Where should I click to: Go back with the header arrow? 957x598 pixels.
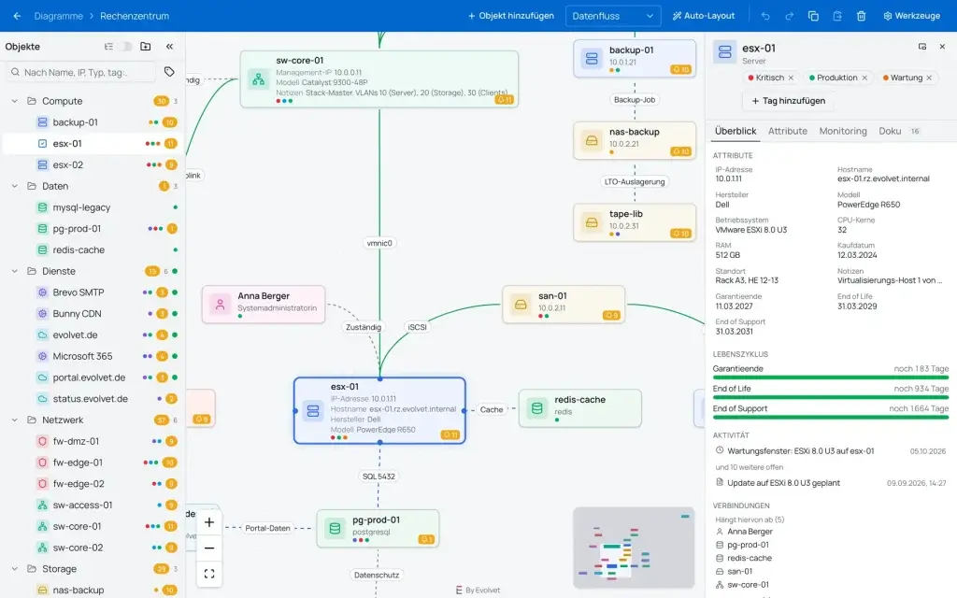[x=17, y=16]
